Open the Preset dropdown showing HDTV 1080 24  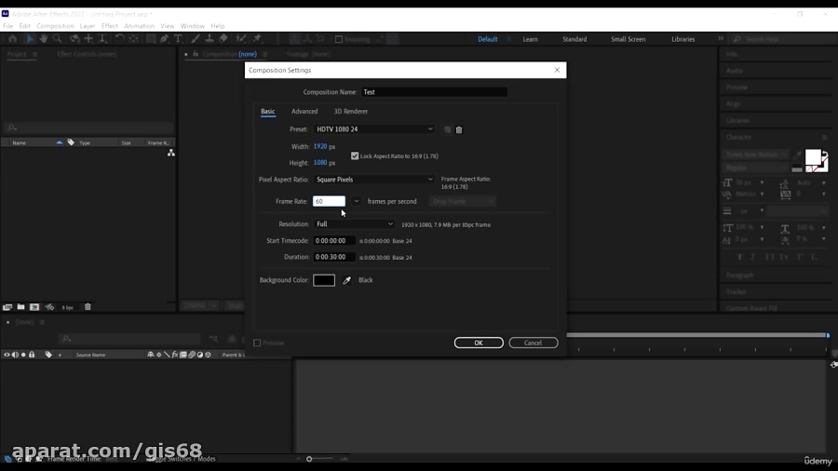(374, 129)
